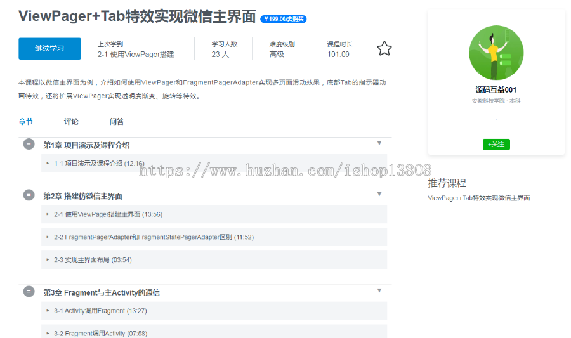Toggle the arrow at right of 第3章 header
Image resolution: width=571 pixels, height=338 pixels.
379,290
